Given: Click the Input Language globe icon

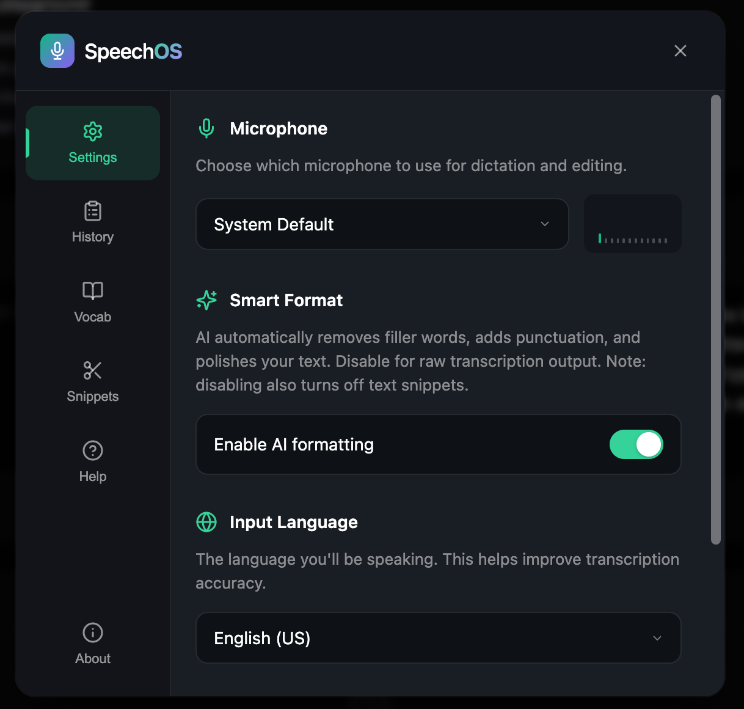Looking at the screenshot, I should click(206, 522).
